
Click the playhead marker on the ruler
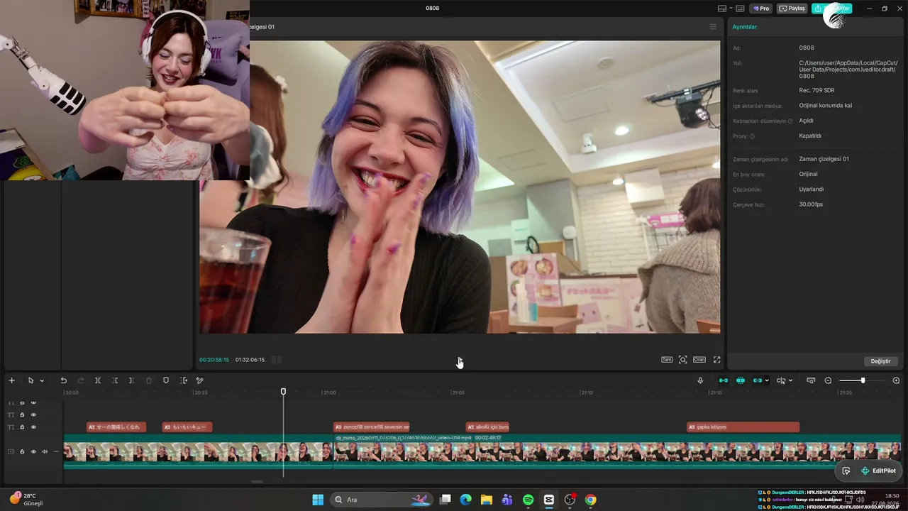point(283,392)
